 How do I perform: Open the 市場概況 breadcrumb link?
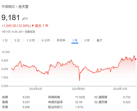8,7
